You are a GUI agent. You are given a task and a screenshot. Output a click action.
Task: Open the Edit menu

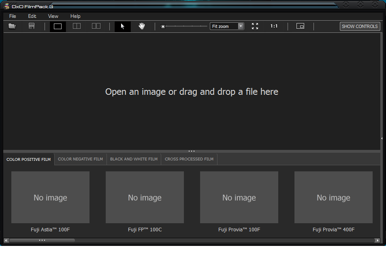tap(32, 16)
